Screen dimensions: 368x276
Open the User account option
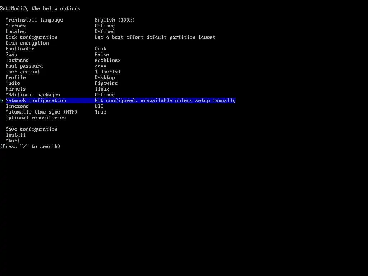pyautogui.click(x=23, y=72)
